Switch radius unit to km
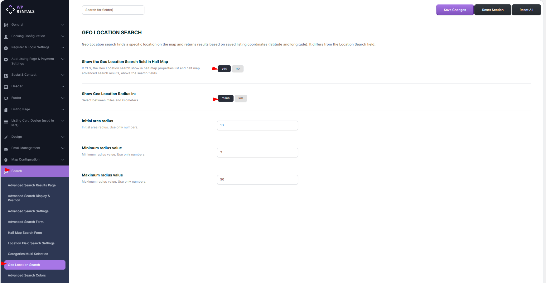 coord(241,98)
